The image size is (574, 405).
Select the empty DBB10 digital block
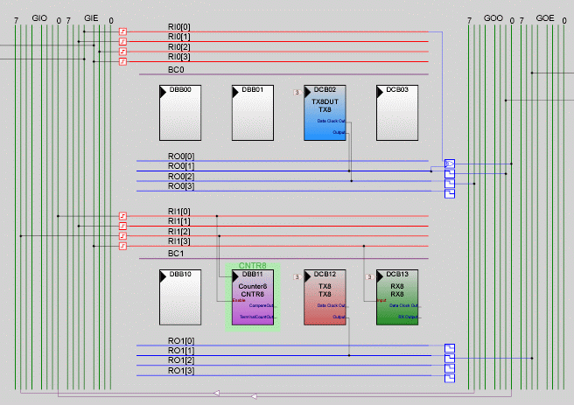pos(180,297)
